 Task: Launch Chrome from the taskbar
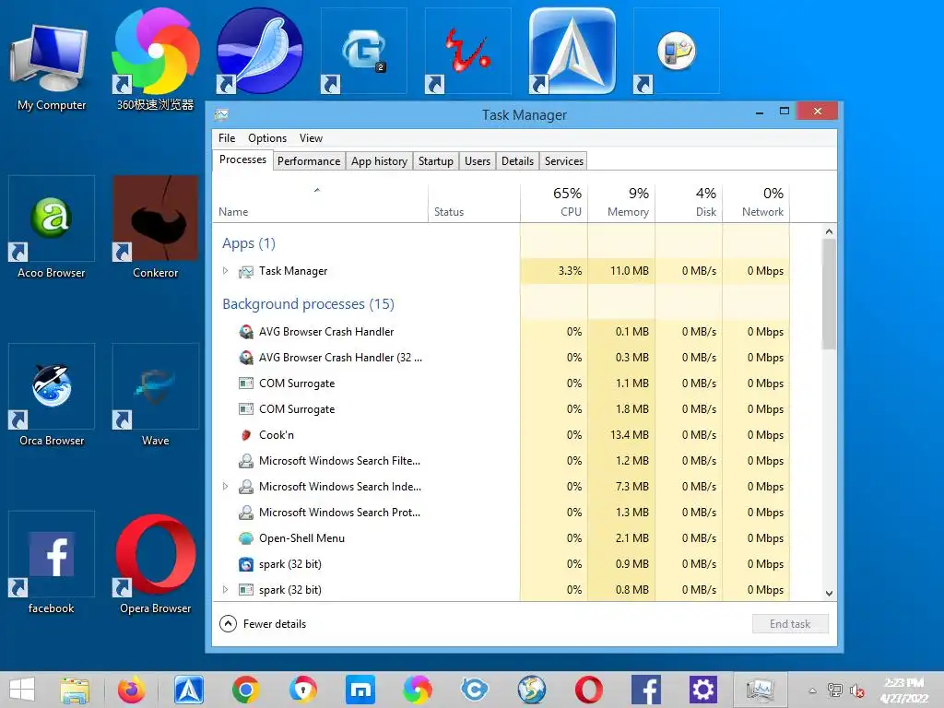(245, 690)
